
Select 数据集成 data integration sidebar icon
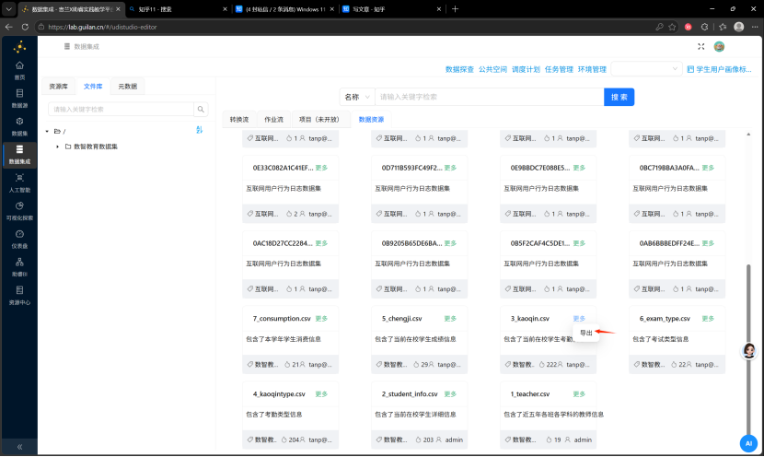coord(19,155)
